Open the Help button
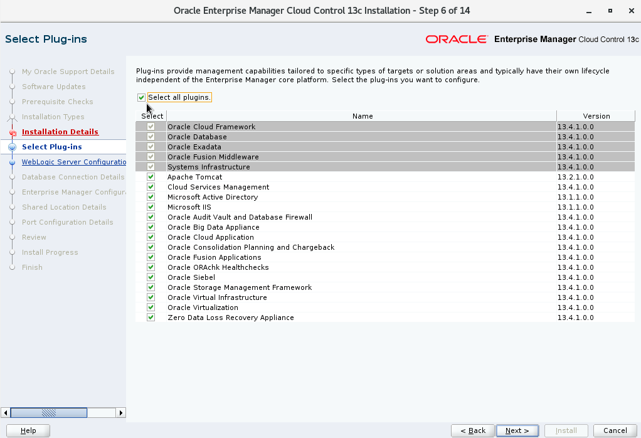Viewport: 641px width, 438px height. click(28, 430)
